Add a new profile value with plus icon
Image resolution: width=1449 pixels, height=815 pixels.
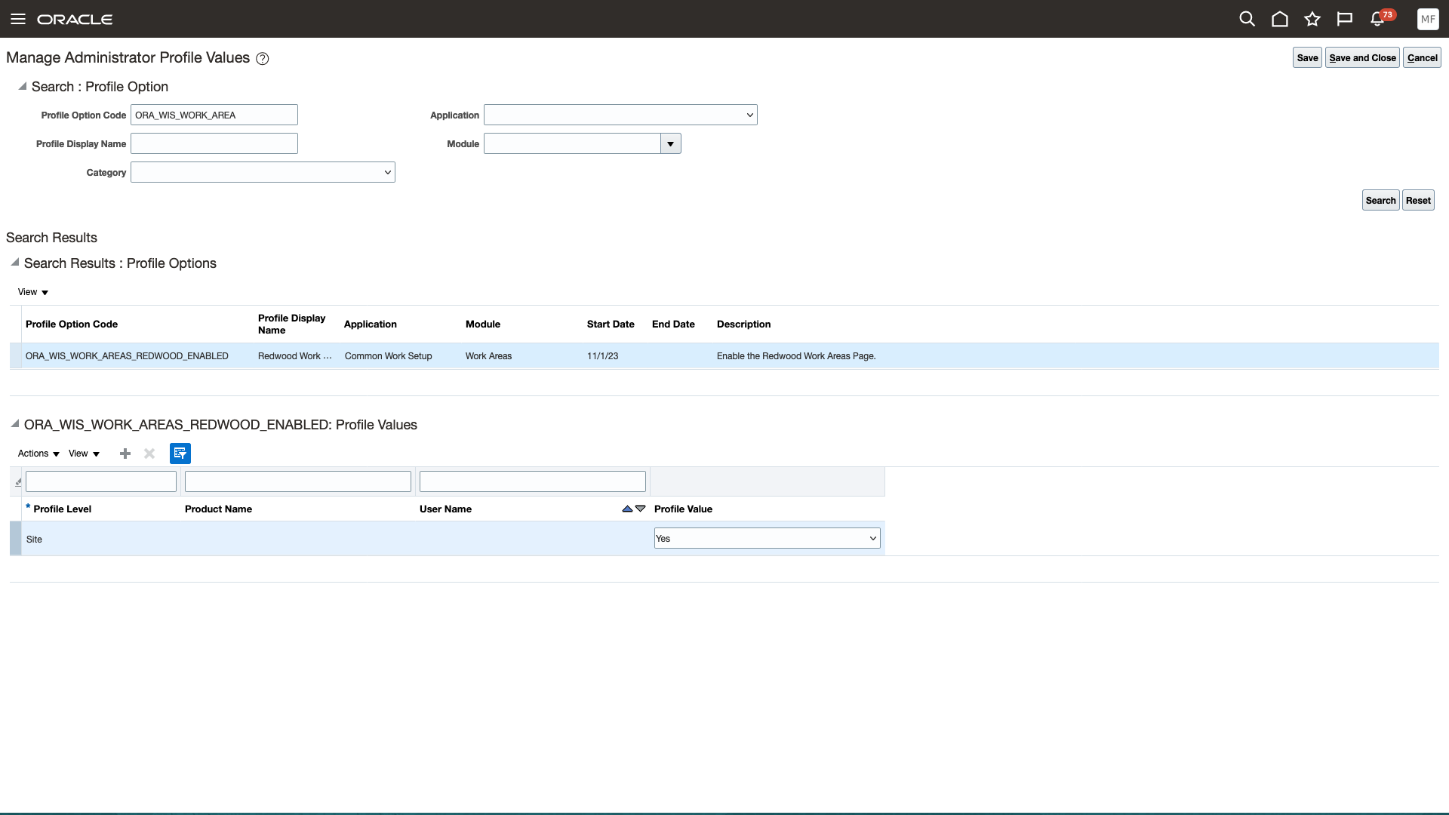125,454
